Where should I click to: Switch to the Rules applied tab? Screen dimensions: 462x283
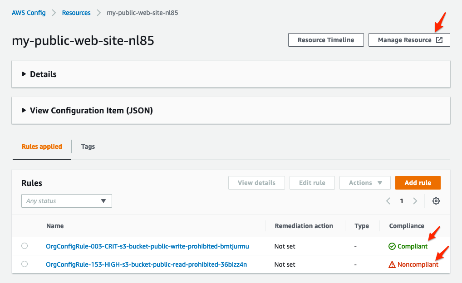[x=42, y=146]
